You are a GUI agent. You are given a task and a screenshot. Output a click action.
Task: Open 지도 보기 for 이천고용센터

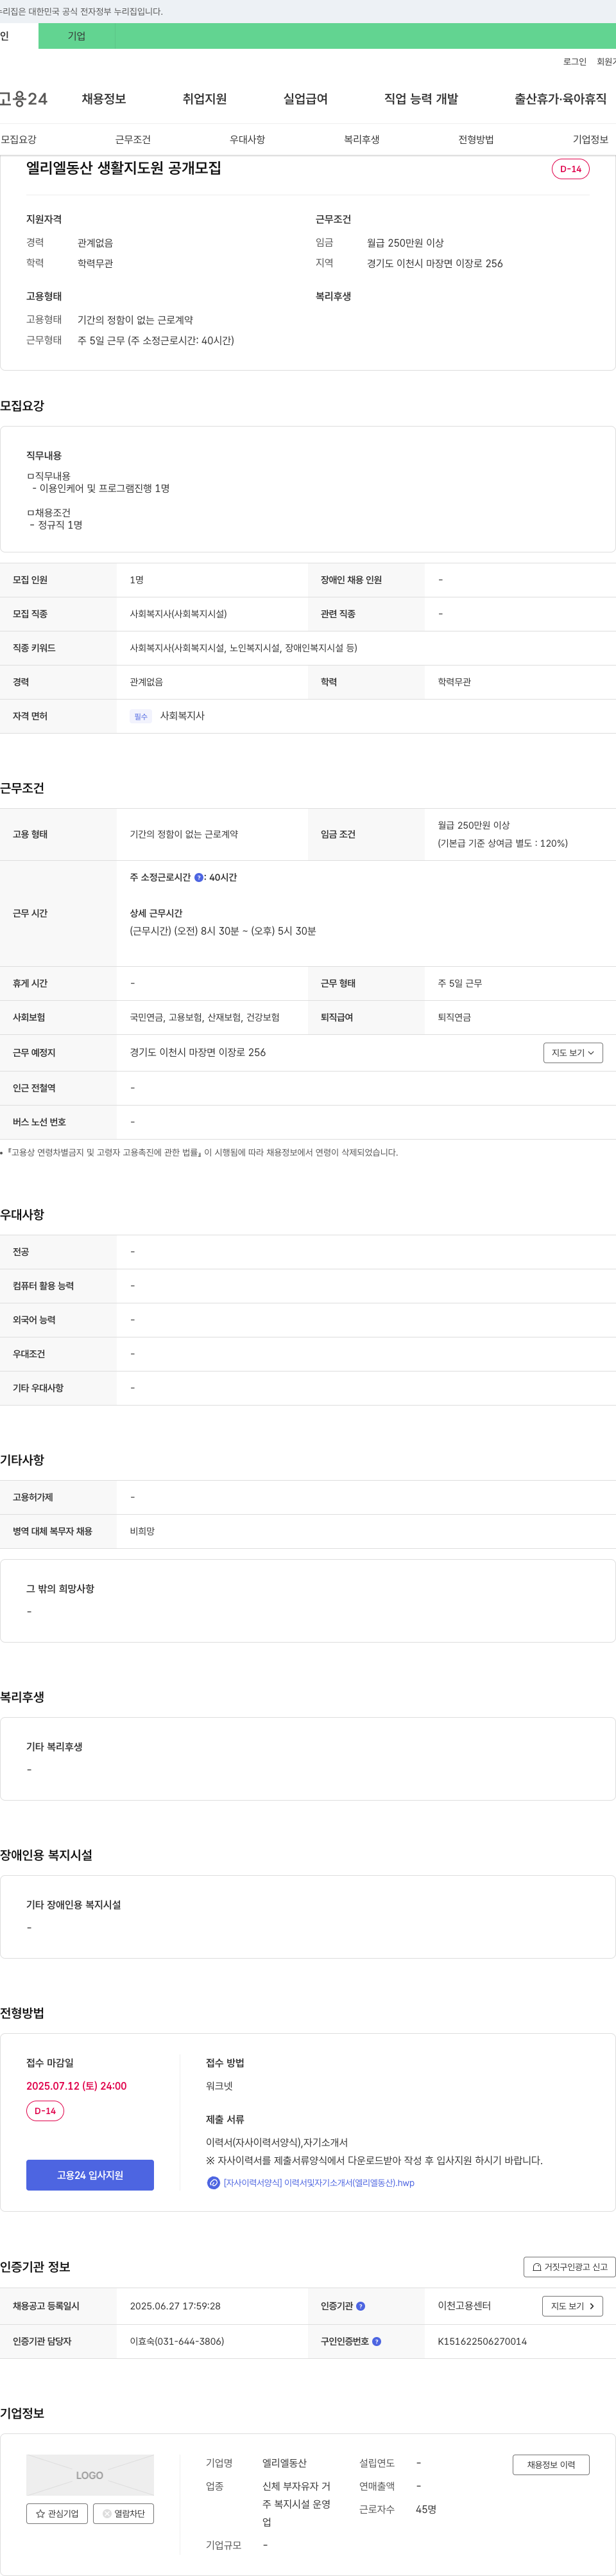[x=573, y=2306]
